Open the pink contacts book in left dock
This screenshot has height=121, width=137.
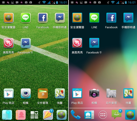[21, 115]
